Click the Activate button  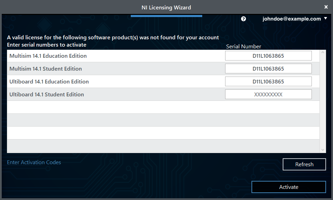(289, 187)
